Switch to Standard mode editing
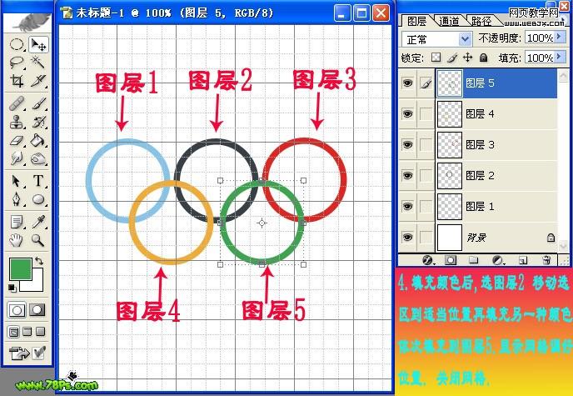The height and width of the screenshot is (396, 573). tap(17, 310)
